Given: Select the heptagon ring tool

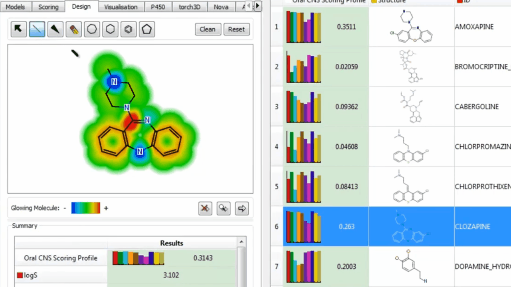Looking at the screenshot, I should pos(92,29).
